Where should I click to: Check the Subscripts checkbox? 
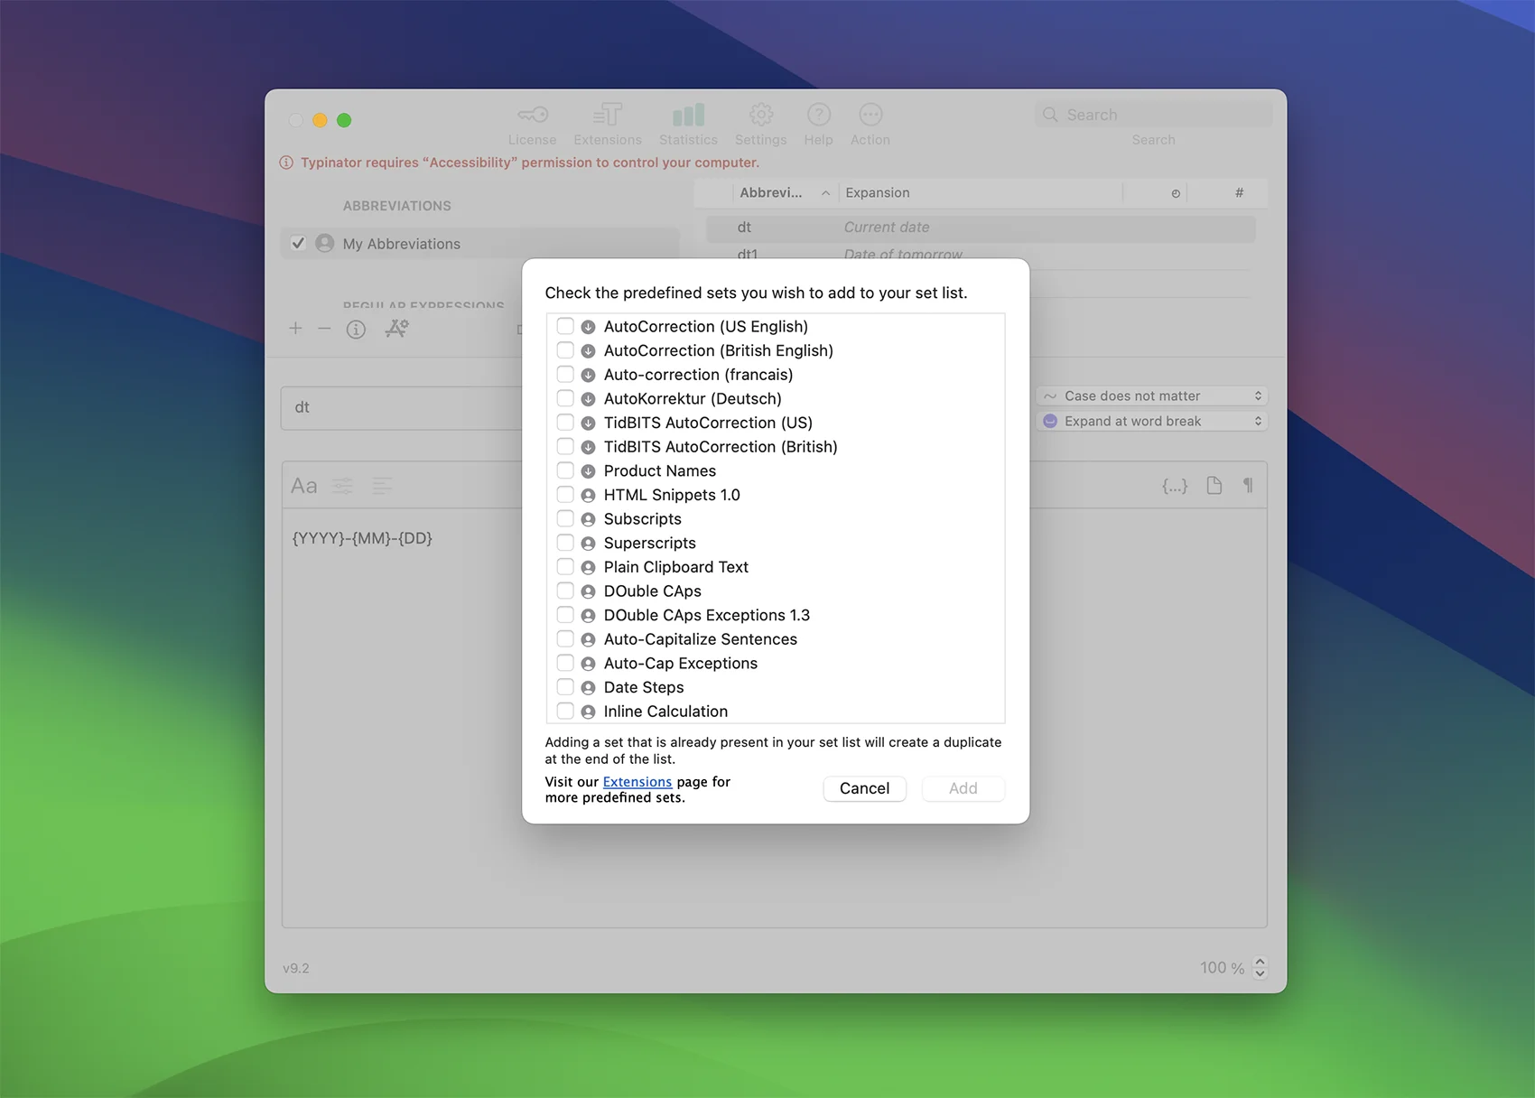point(565,518)
